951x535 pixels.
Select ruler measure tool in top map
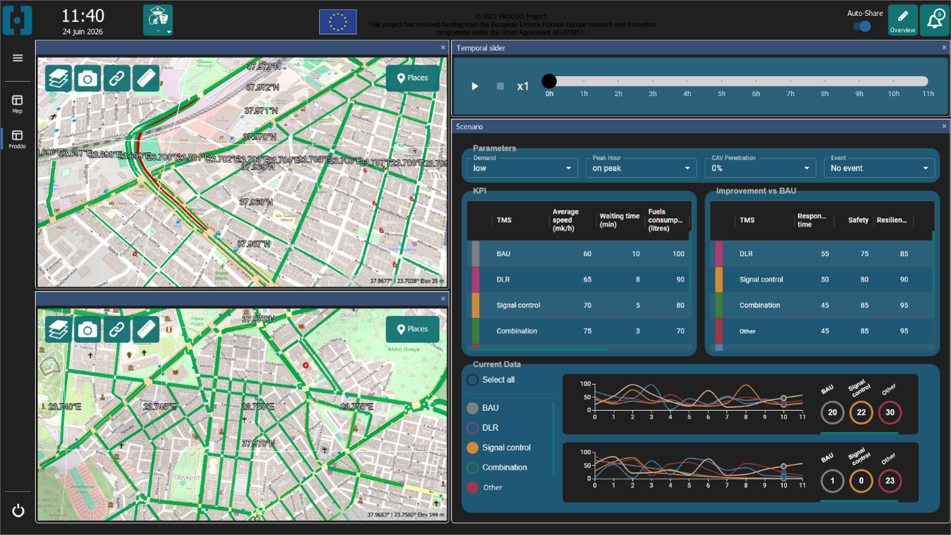coord(146,78)
